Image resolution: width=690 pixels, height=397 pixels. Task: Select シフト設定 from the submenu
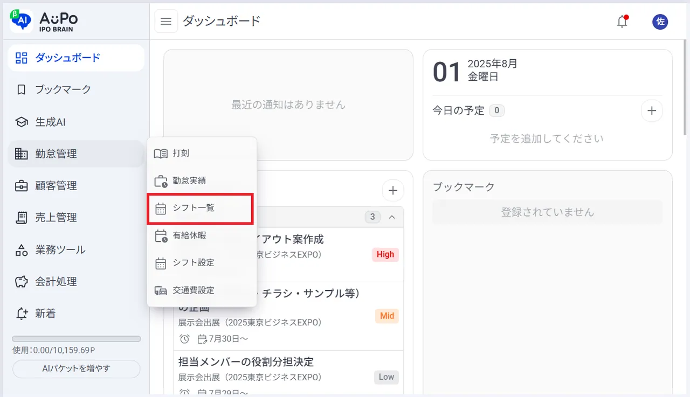(x=201, y=263)
